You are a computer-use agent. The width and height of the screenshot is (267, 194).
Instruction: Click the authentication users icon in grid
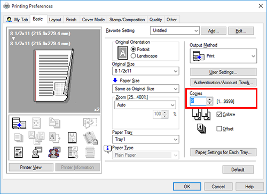54,152
